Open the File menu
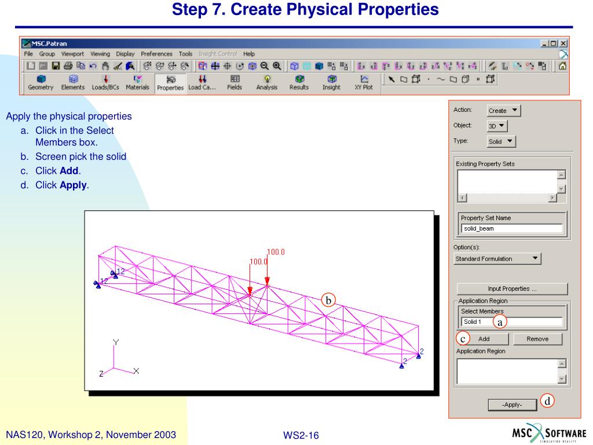 [x=28, y=54]
